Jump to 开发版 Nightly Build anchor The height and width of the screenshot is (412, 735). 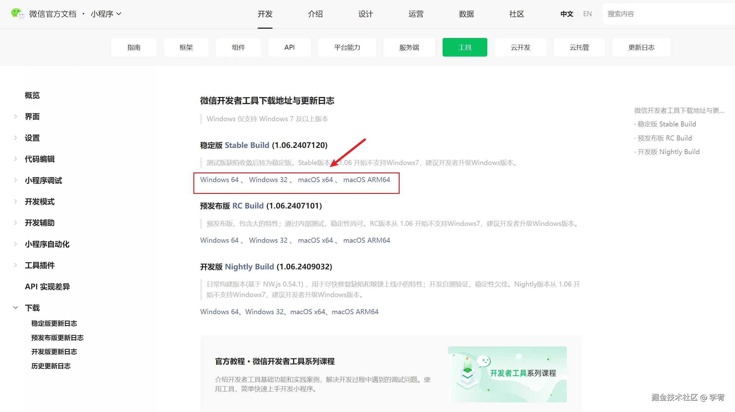[x=668, y=152]
